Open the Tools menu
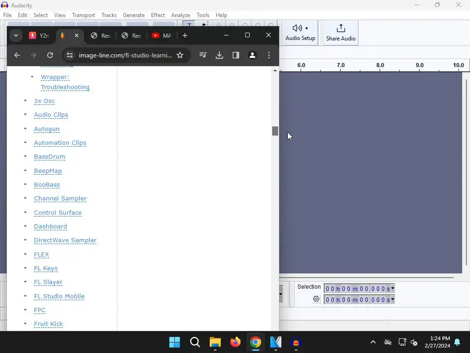 (202, 15)
